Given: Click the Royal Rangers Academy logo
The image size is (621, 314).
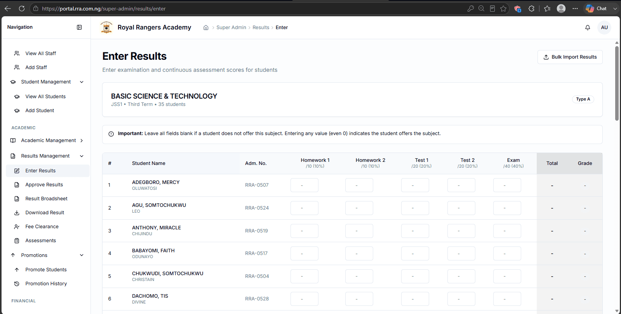Looking at the screenshot, I should point(106,28).
